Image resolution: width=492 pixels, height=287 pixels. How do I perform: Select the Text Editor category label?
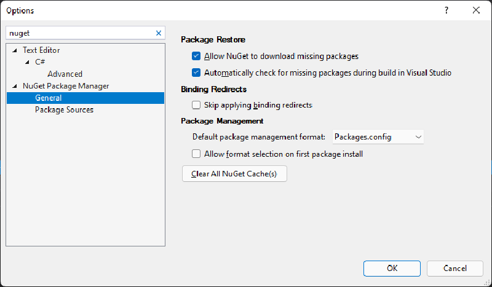(41, 50)
